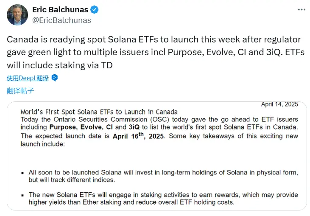
Task: Click the 使用DeepL翻译 link
Action: 28,78
